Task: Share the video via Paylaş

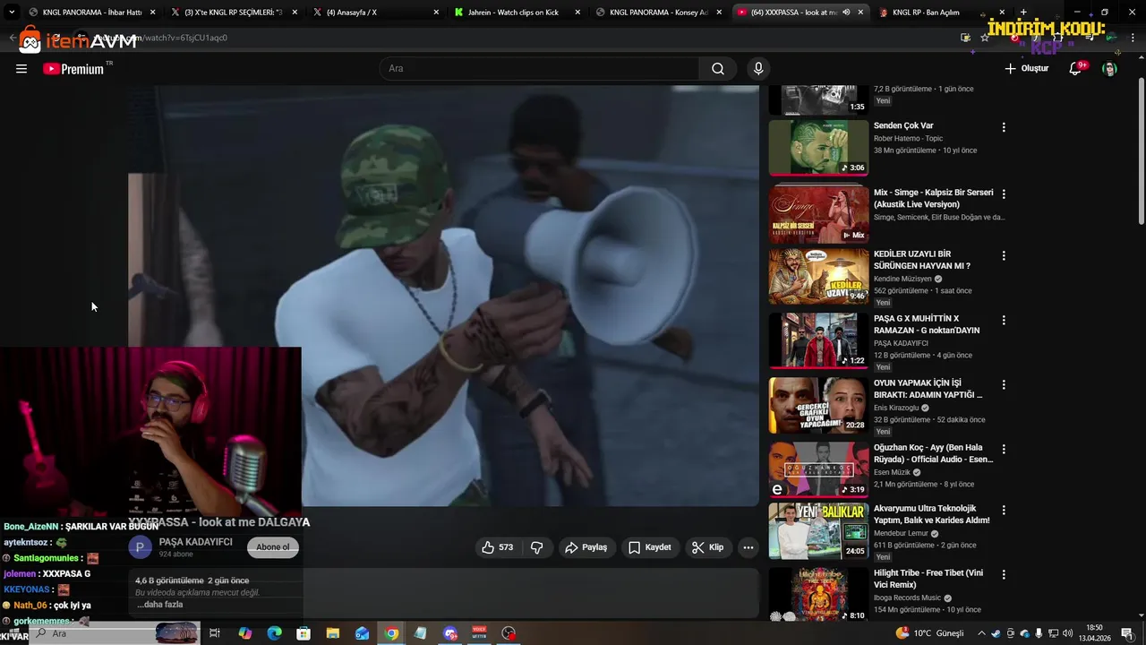Action: click(586, 547)
